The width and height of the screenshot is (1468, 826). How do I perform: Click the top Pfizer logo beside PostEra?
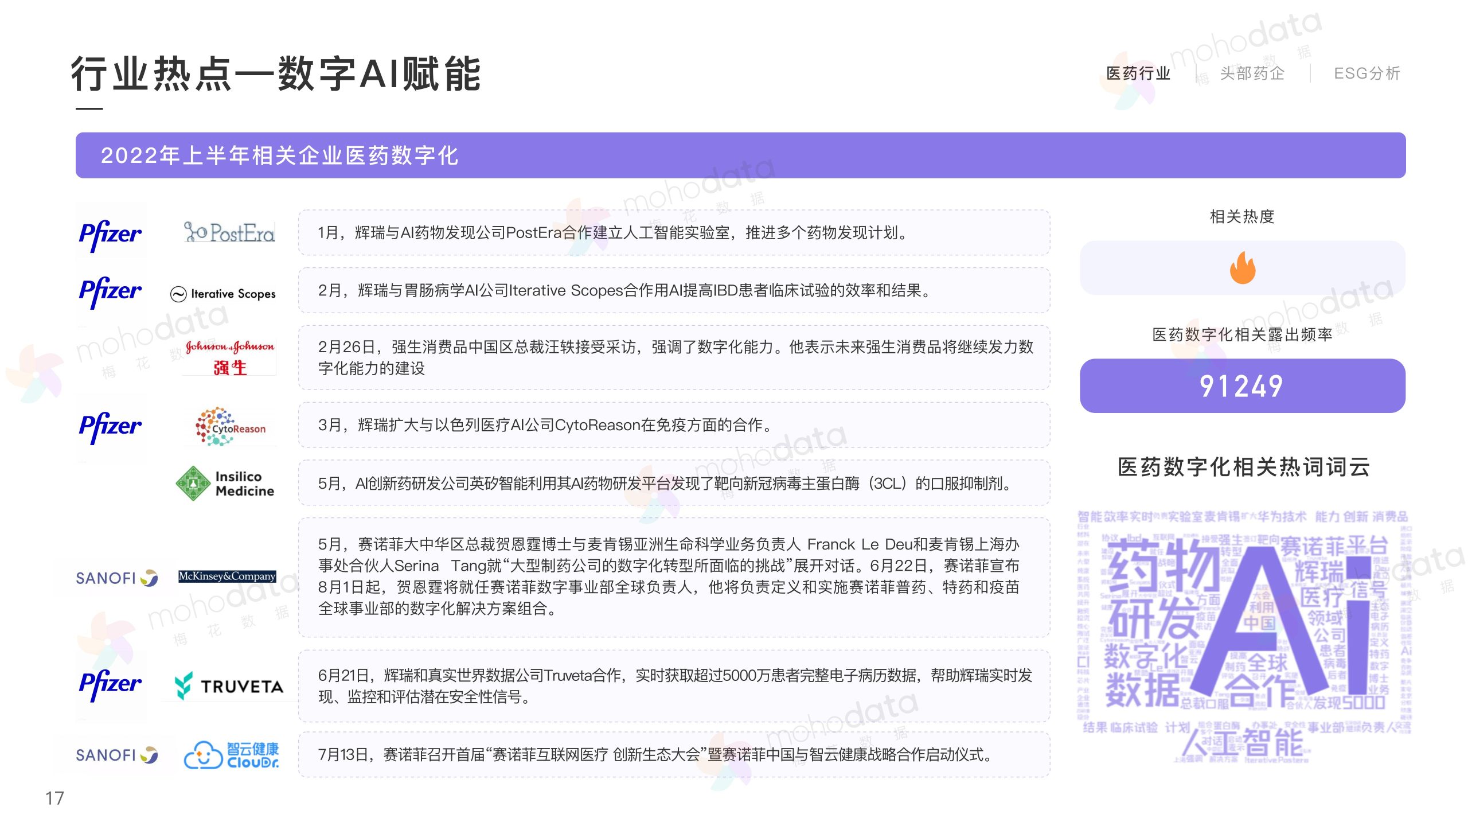[x=110, y=233]
